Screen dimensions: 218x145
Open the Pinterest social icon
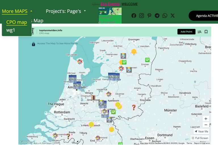(x=149, y=16)
